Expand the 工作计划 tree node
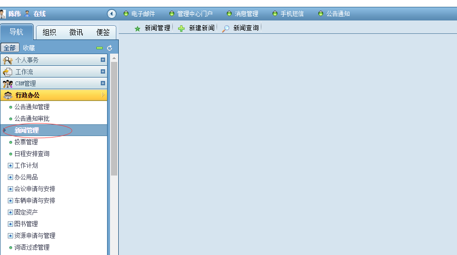The width and height of the screenshot is (457, 255). [10, 165]
